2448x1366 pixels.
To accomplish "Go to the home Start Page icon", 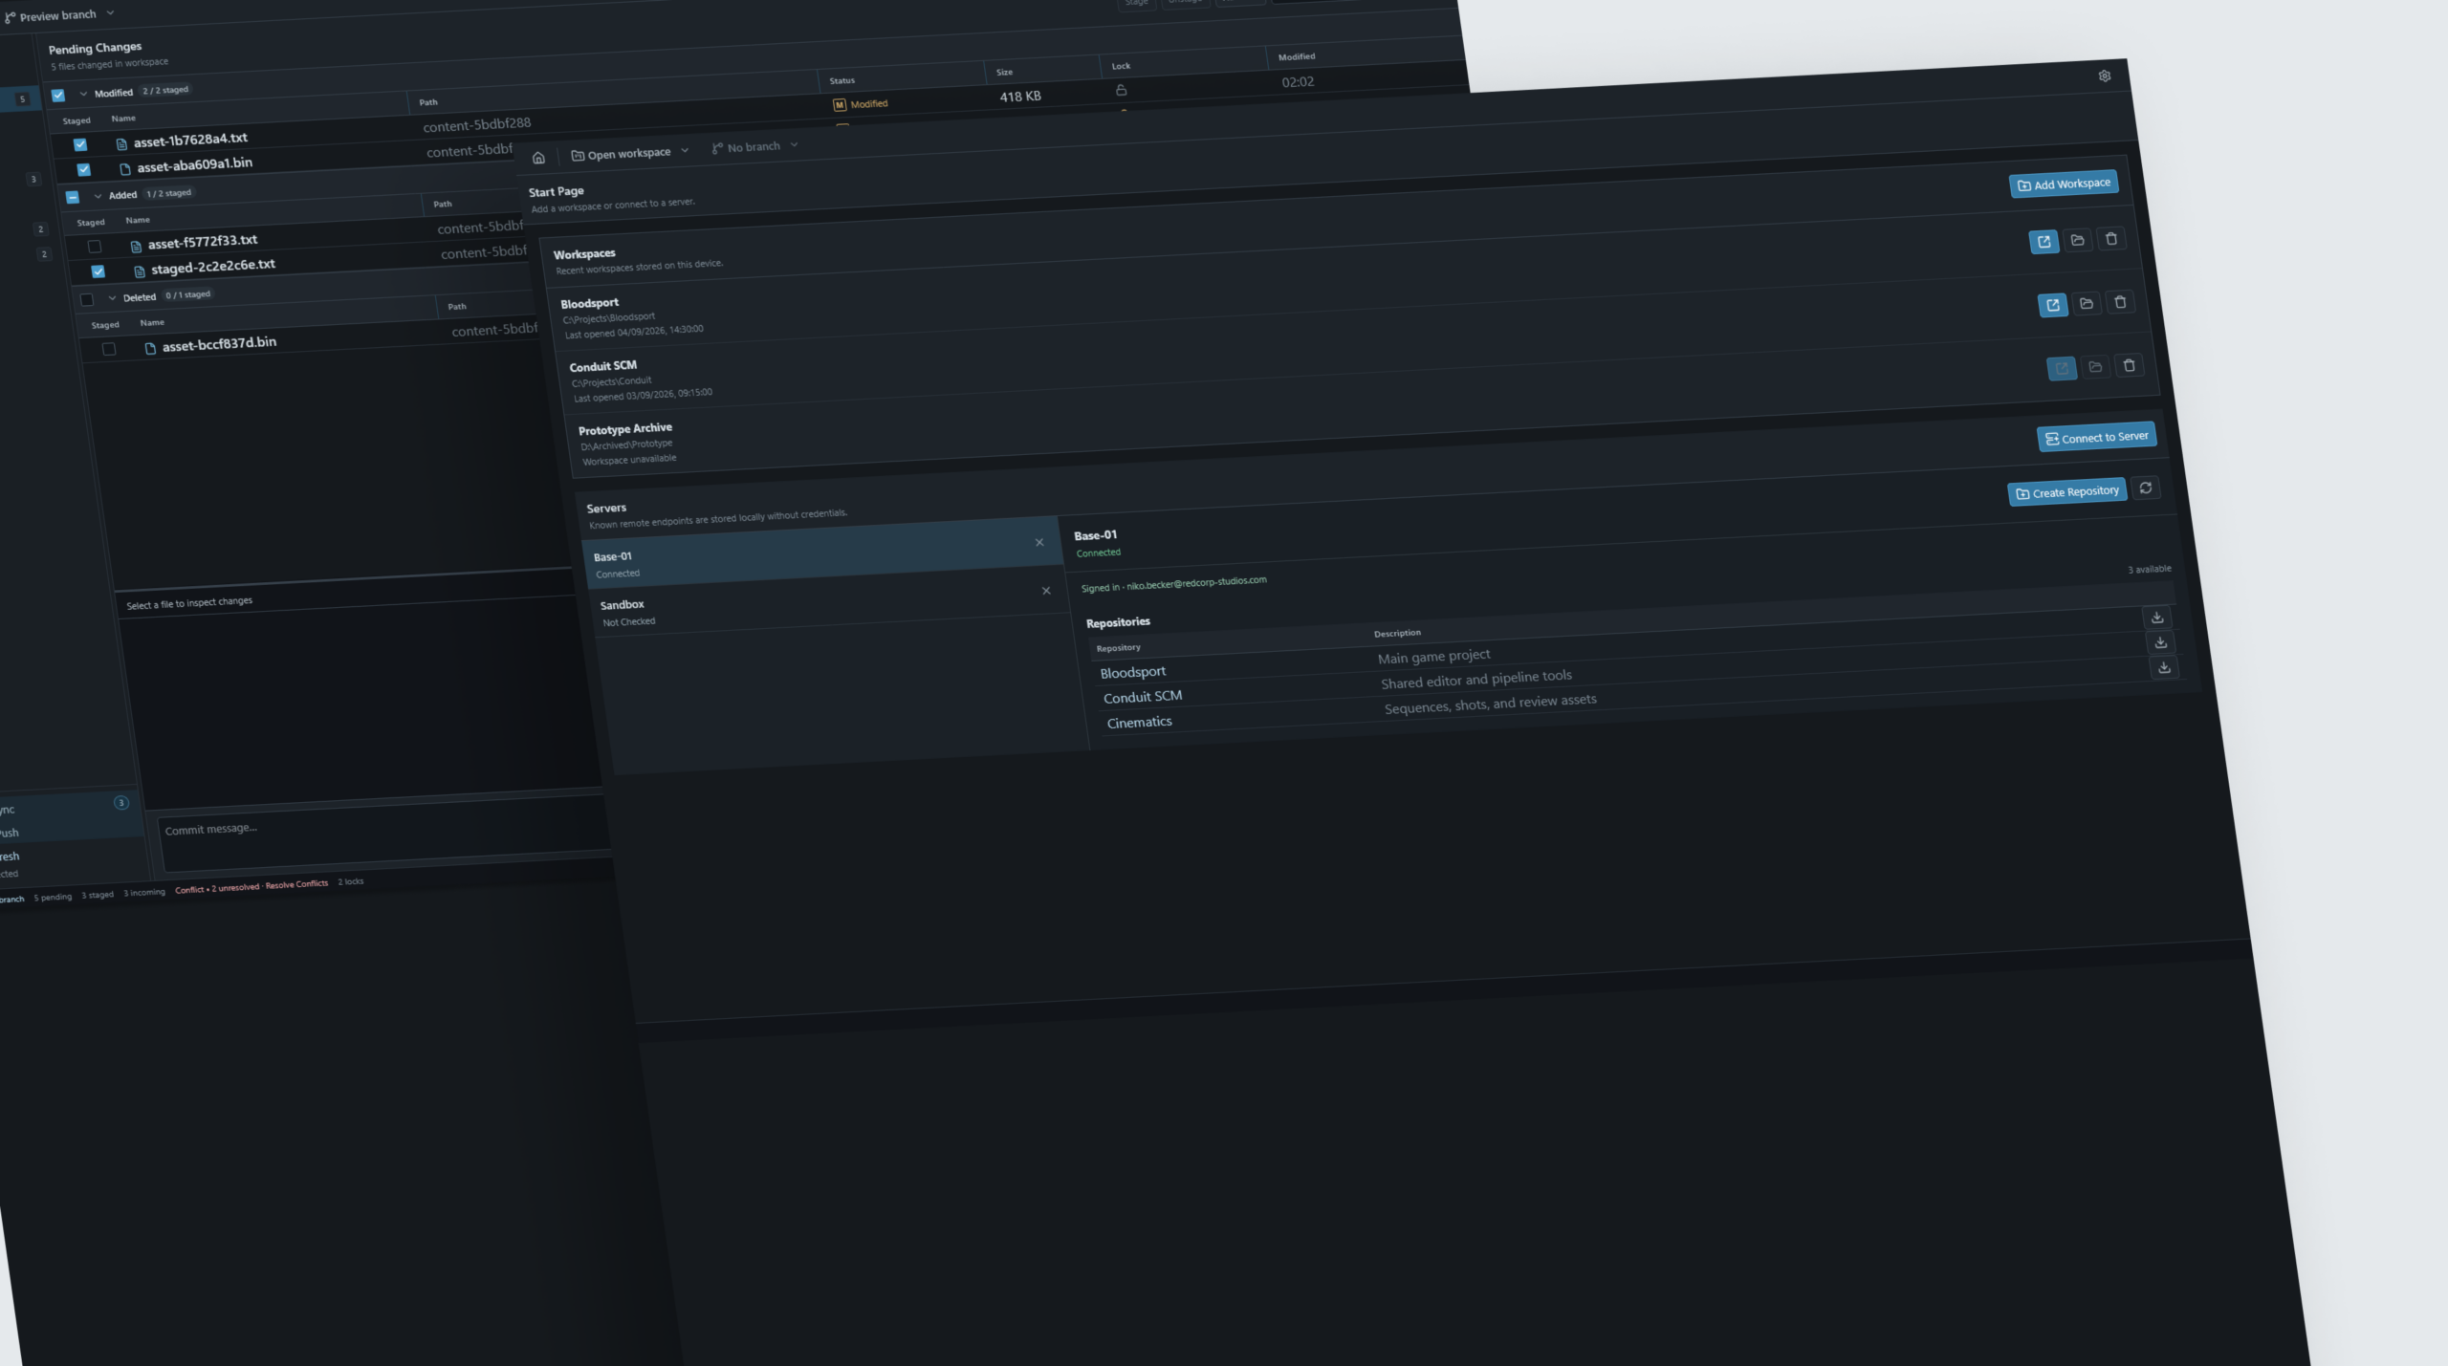I will point(538,158).
